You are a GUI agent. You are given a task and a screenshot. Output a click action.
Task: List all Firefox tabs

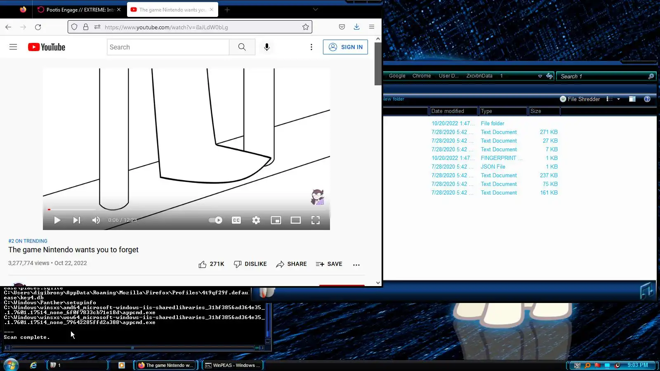(316, 9)
